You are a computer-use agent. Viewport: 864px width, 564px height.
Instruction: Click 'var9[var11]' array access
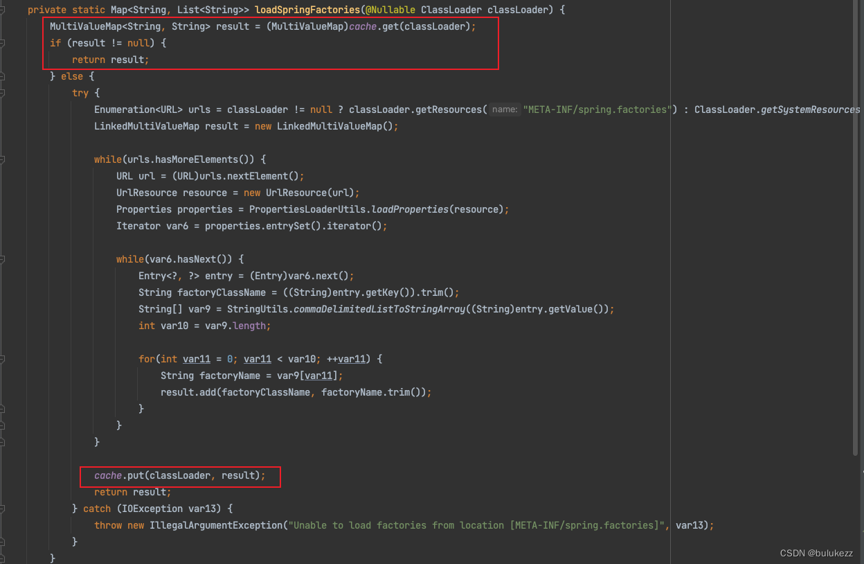click(307, 376)
